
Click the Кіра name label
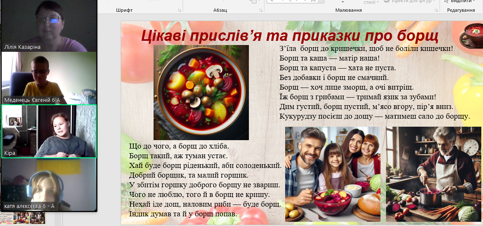tap(10, 153)
